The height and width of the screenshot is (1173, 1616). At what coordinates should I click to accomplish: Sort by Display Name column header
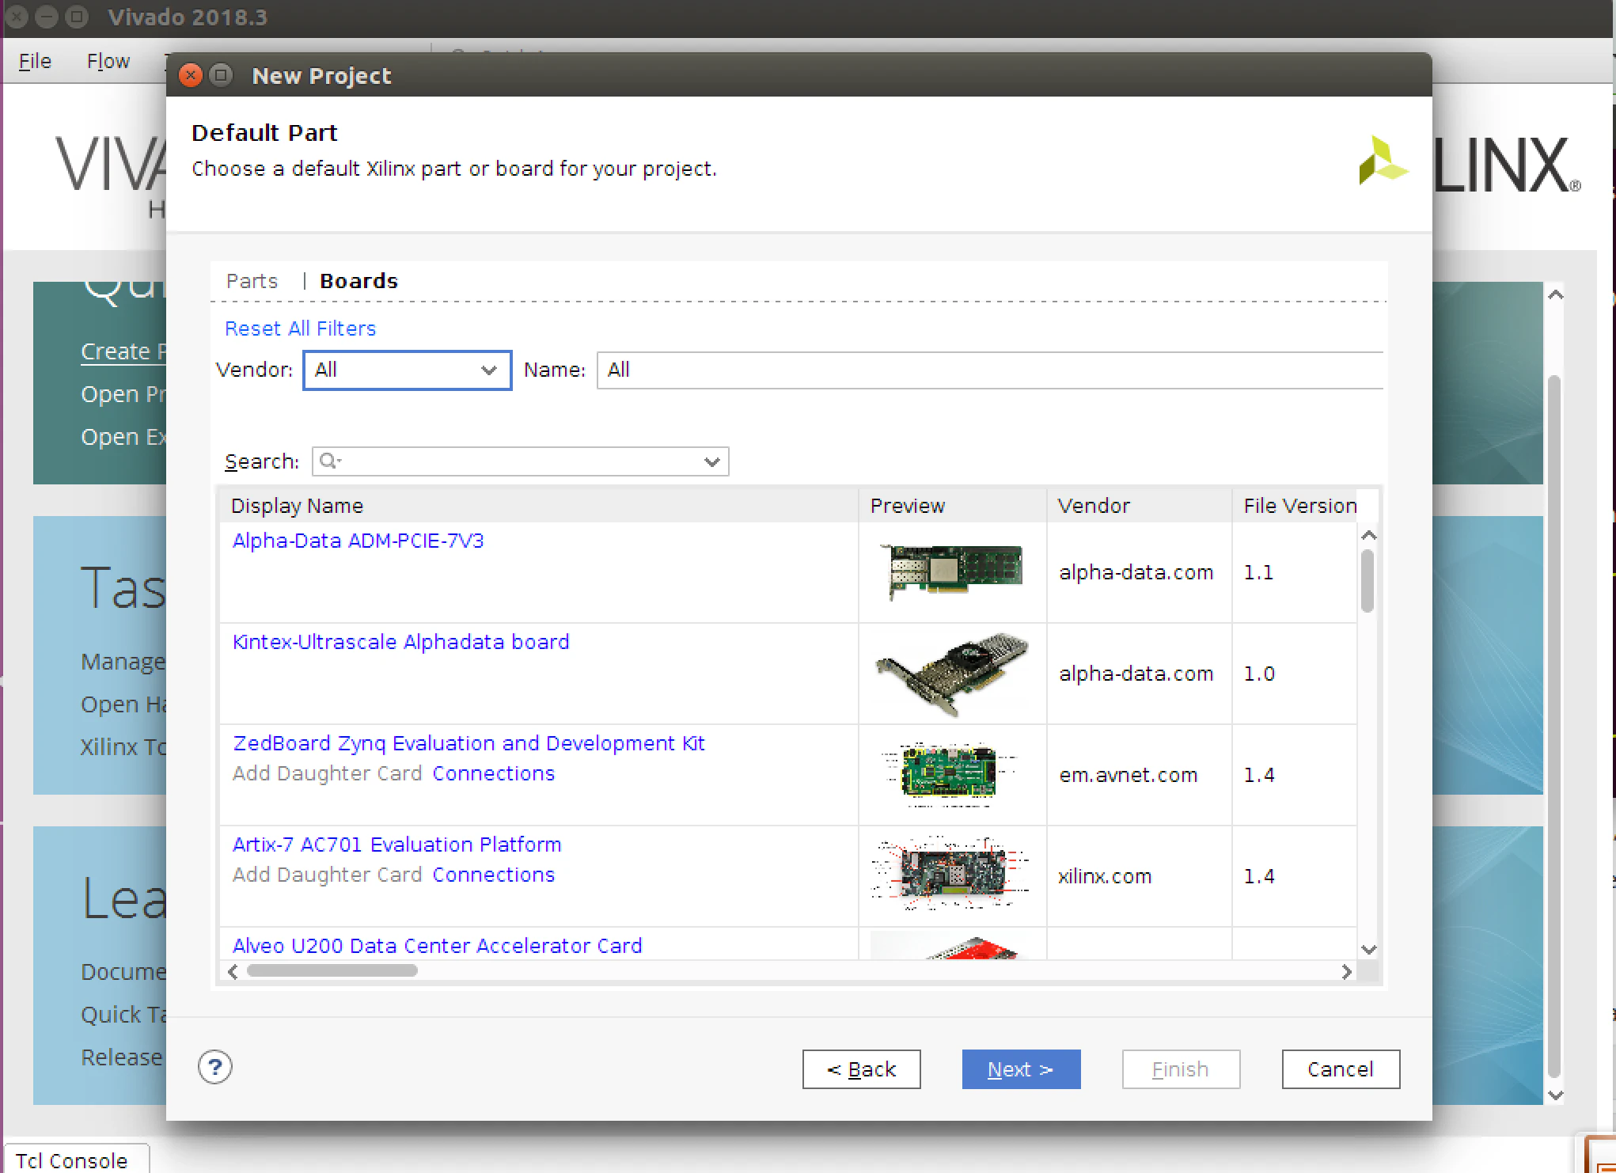pyautogui.click(x=538, y=506)
